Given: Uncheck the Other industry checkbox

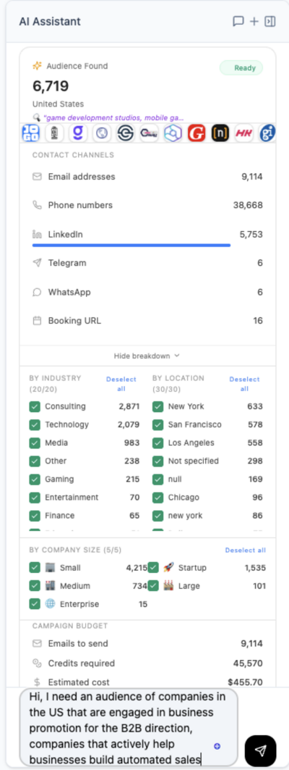Looking at the screenshot, I should click(34, 461).
